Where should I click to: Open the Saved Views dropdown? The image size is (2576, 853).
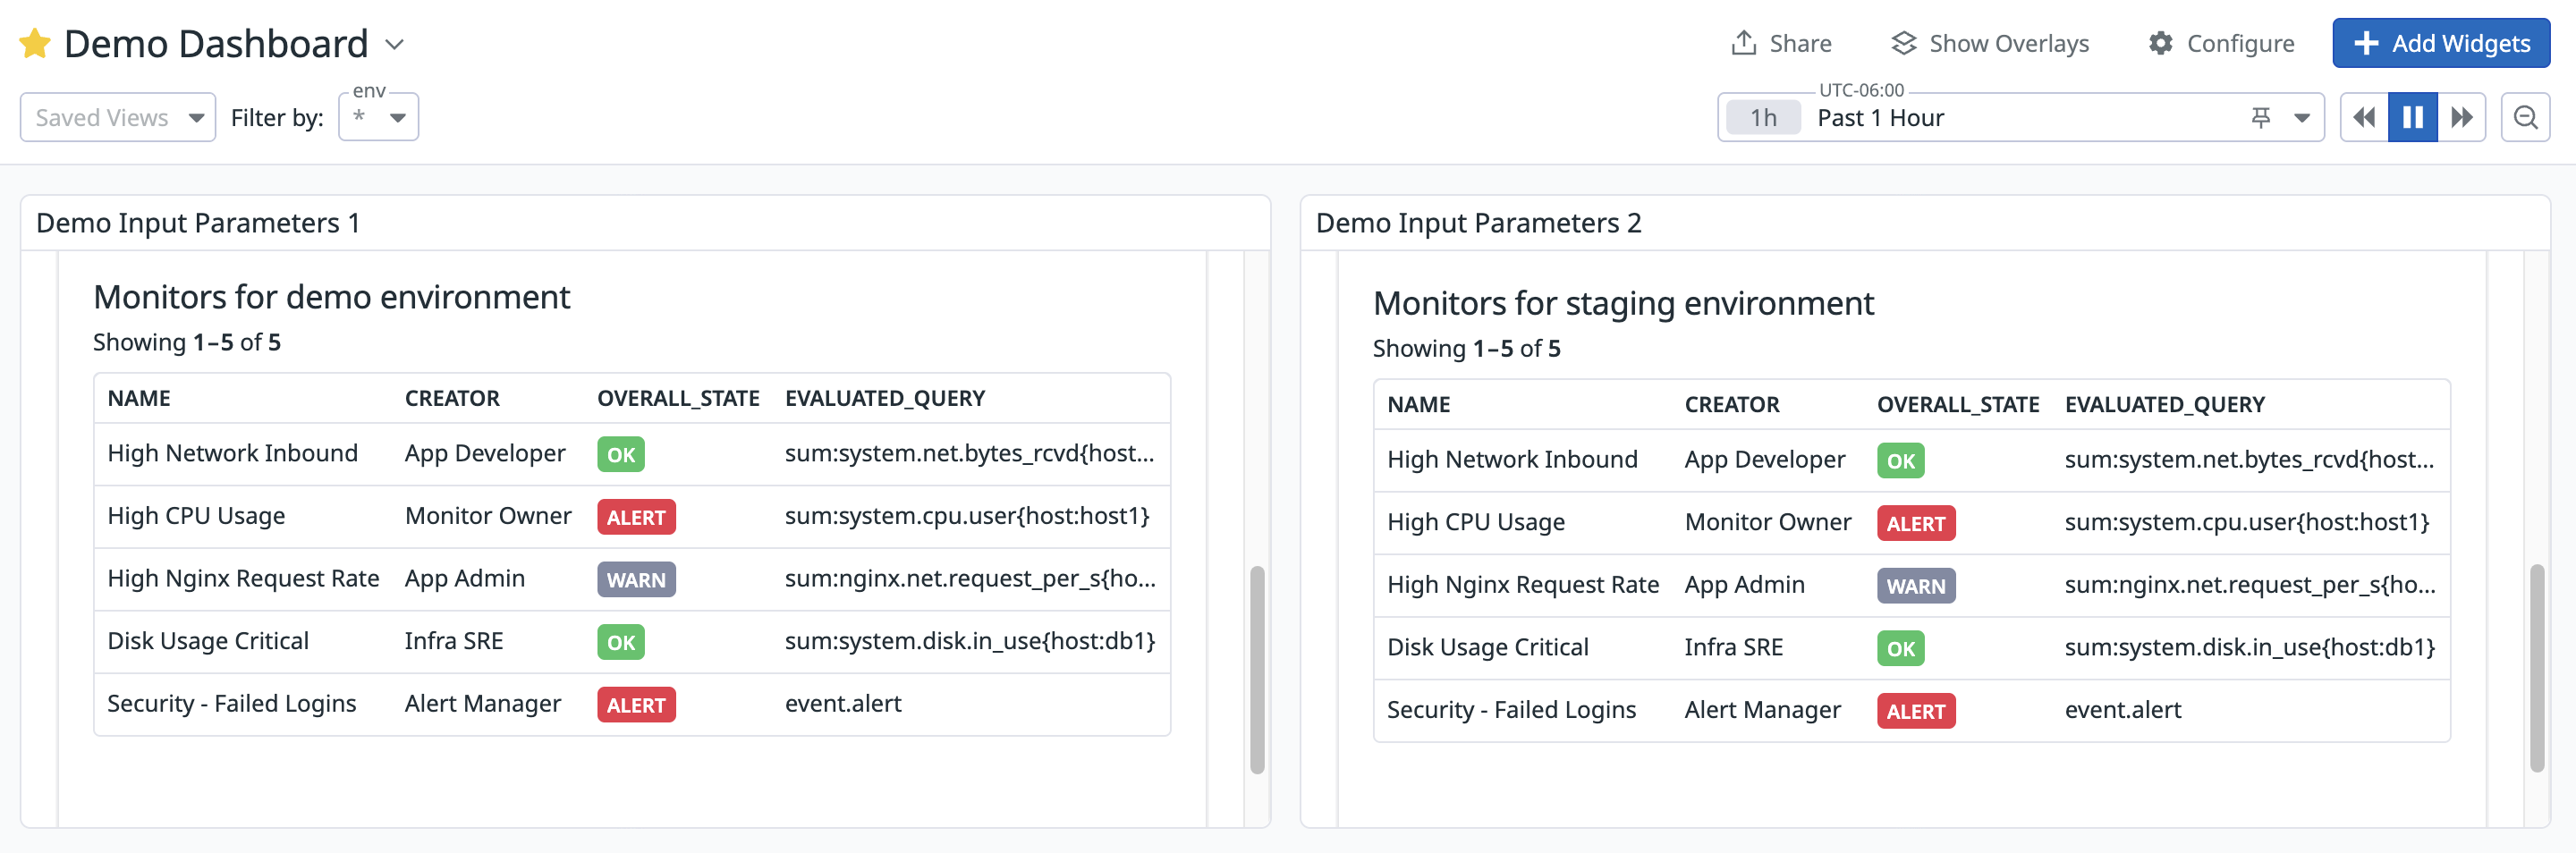coord(118,118)
